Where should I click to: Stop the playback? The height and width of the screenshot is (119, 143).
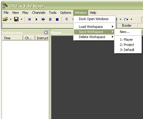click(x=57, y=19)
